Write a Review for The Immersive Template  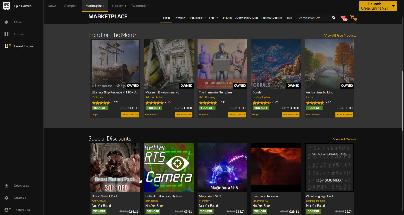pyautogui.click(x=237, y=115)
